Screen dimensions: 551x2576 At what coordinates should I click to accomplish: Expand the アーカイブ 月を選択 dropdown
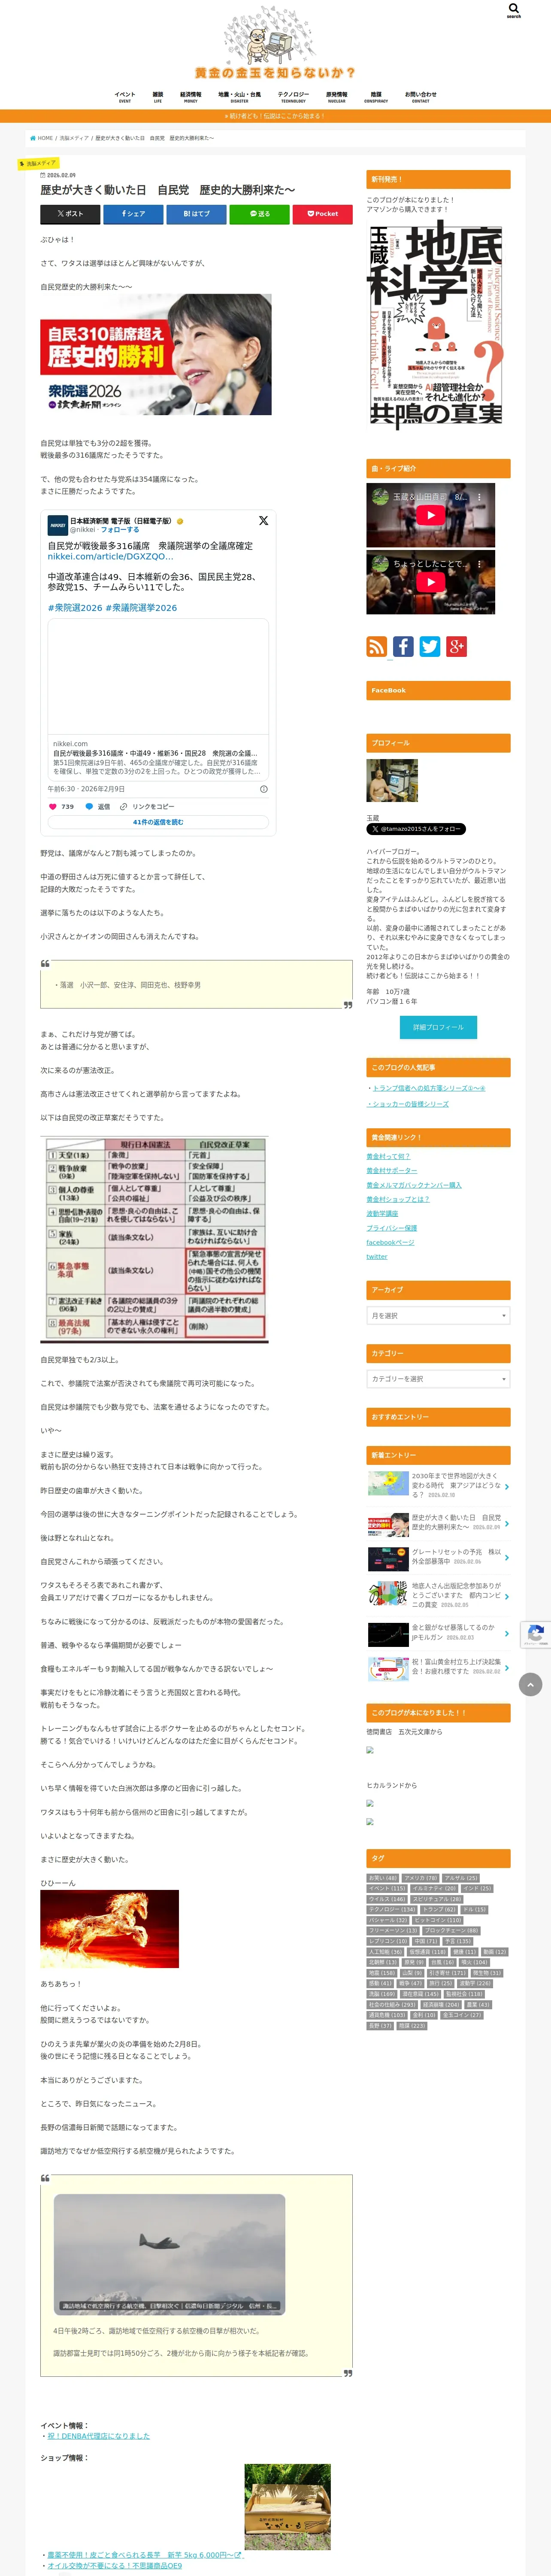tap(438, 1315)
